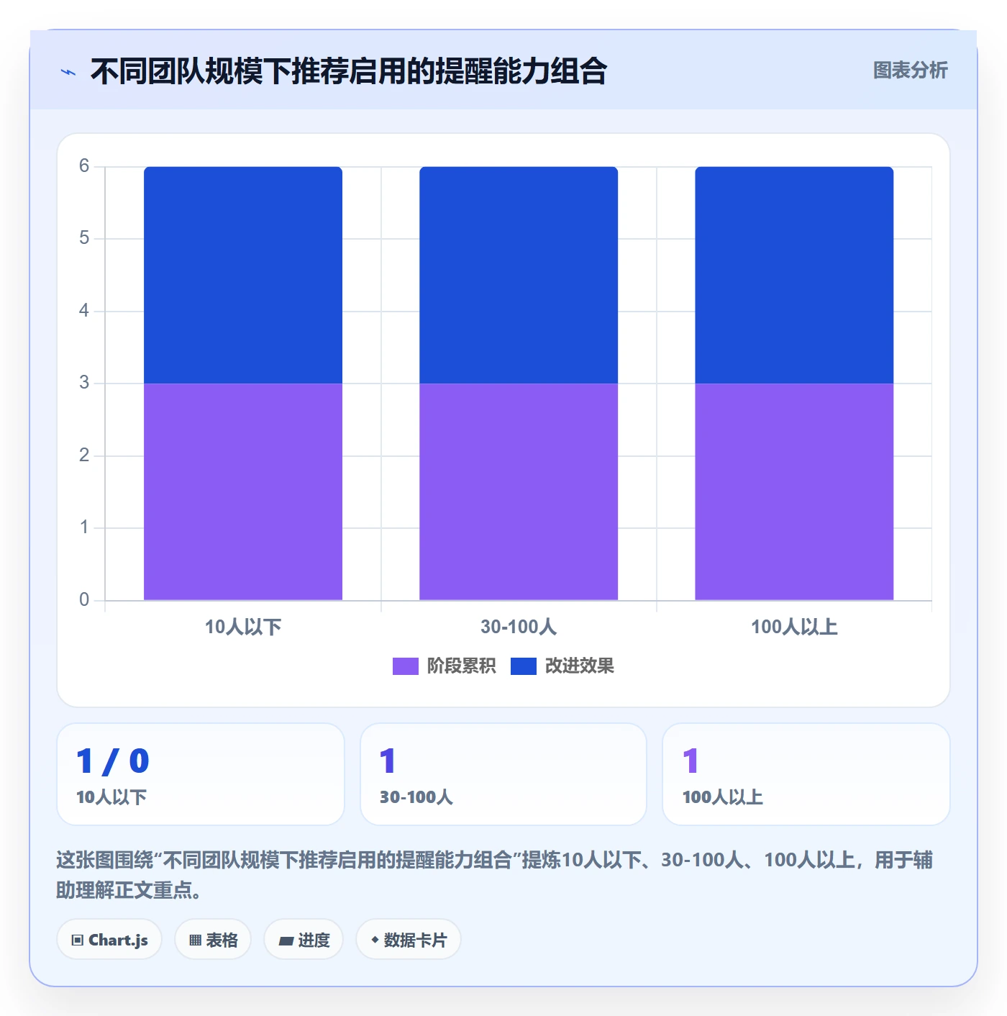1007x1016 pixels.
Task: Click the Chart.js chip square icon
Action: tap(78, 940)
